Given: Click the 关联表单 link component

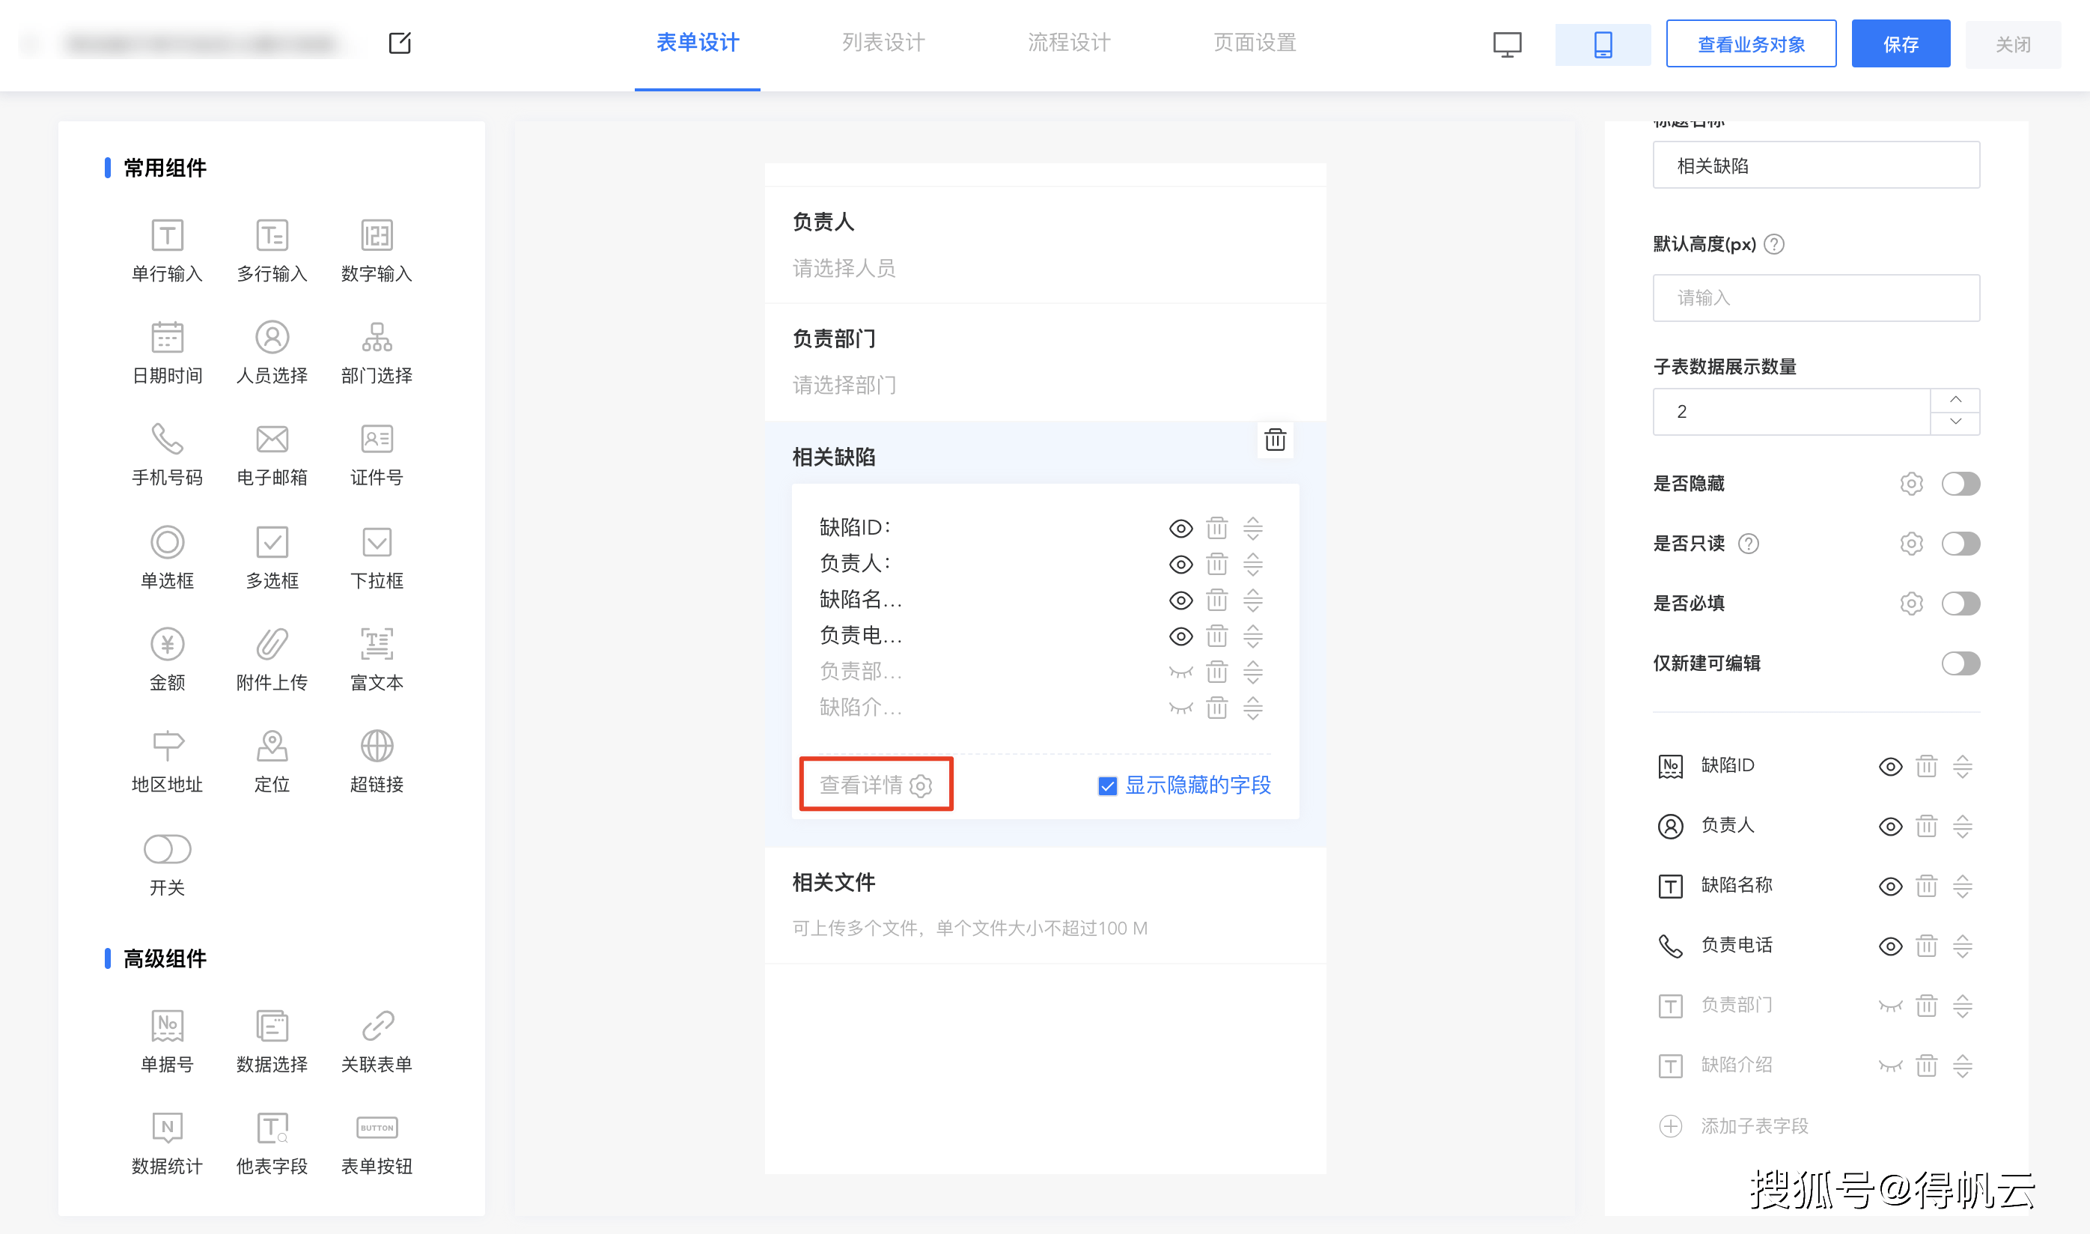Looking at the screenshot, I should [x=377, y=1026].
